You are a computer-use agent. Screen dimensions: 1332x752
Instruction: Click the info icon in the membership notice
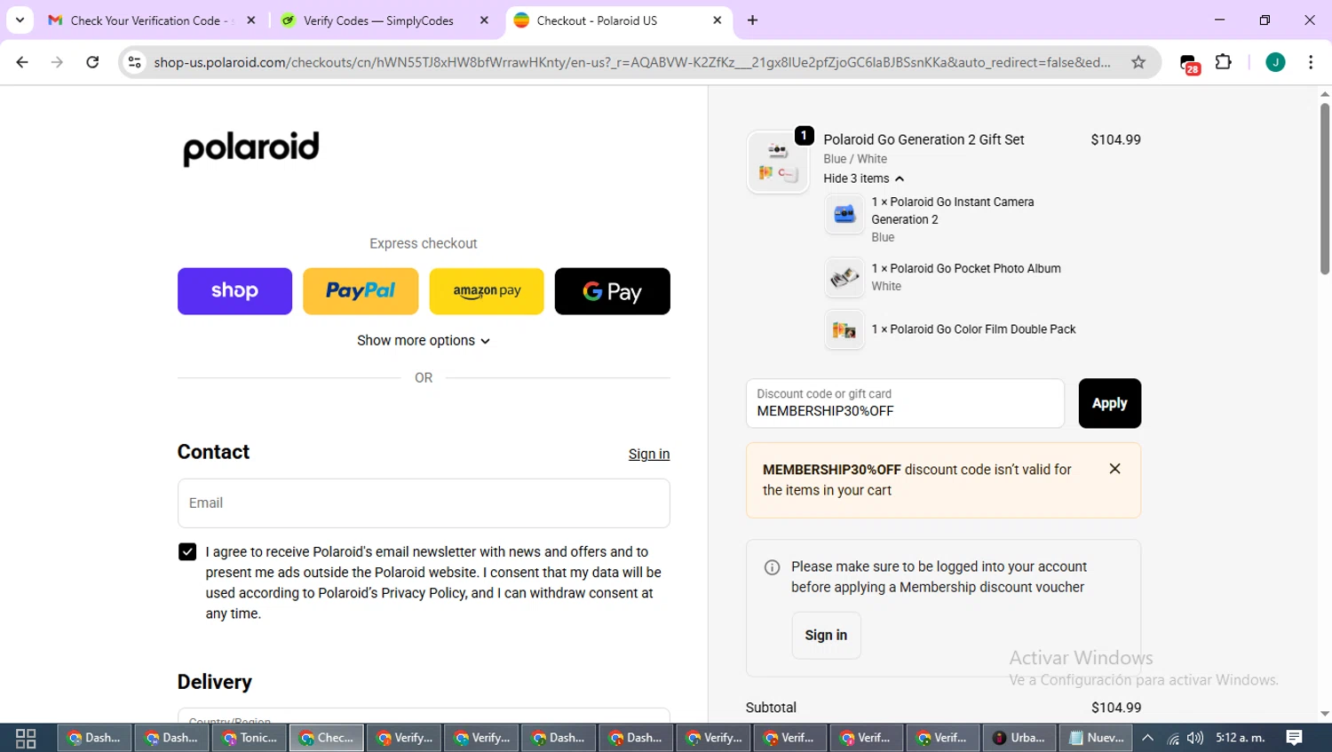coord(773,567)
